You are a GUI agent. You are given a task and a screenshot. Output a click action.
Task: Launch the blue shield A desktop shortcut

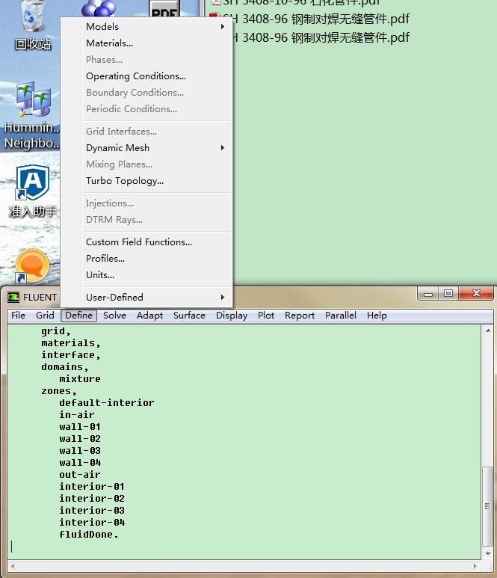tap(32, 191)
